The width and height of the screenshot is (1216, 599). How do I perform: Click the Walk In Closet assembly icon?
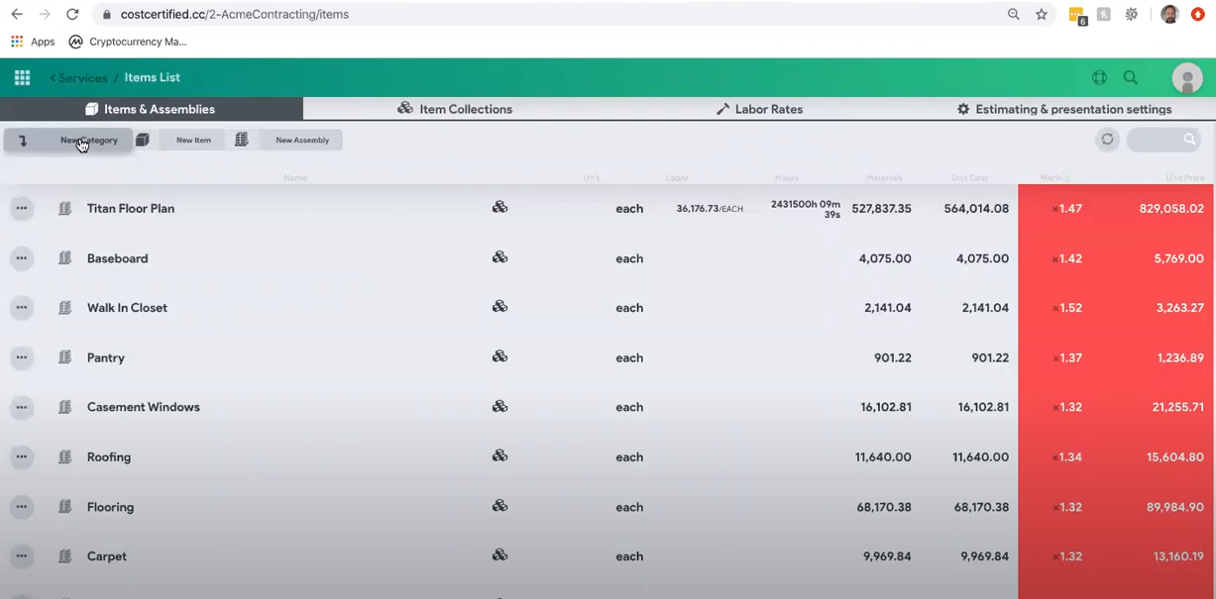[x=65, y=308]
